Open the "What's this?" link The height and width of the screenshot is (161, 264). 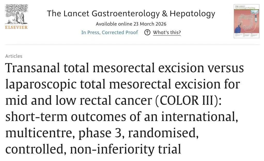point(167,33)
